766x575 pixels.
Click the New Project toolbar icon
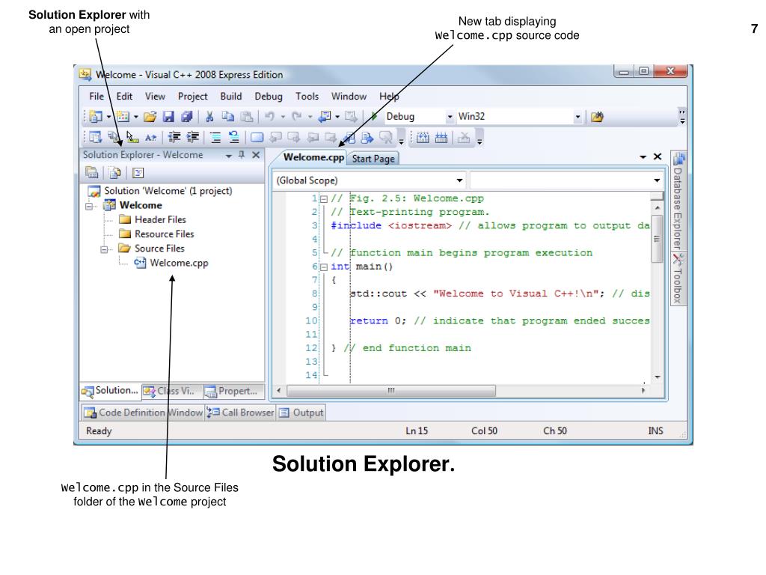(x=96, y=117)
